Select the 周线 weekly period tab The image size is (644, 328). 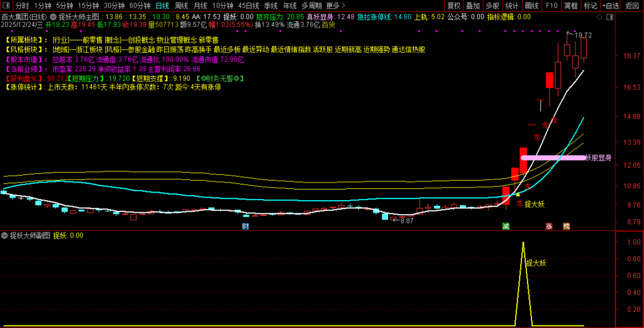(x=182, y=5)
